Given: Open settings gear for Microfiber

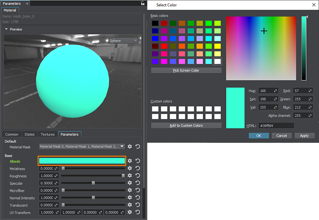Looking at the screenshot, I should (130, 190).
